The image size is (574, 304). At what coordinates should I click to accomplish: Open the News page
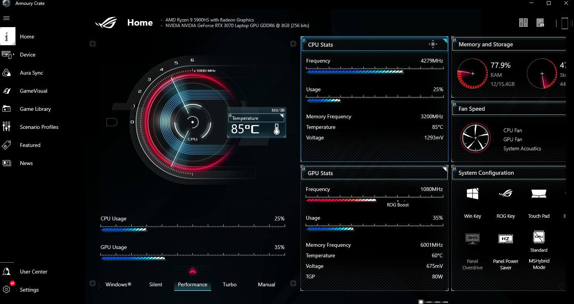pyautogui.click(x=26, y=163)
